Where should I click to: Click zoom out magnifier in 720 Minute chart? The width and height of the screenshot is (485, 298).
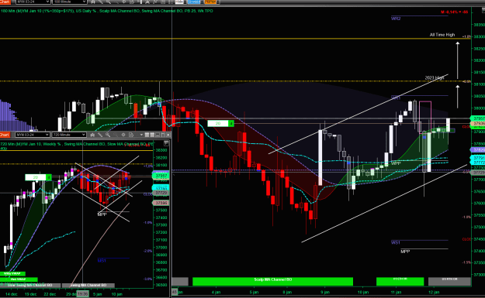(116, 135)
